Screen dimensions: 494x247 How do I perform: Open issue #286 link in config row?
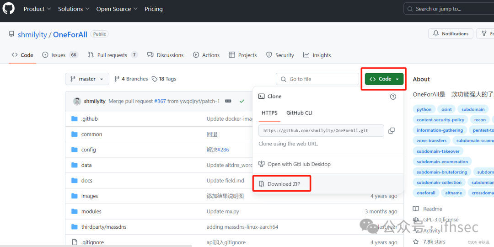coord(223,150)
